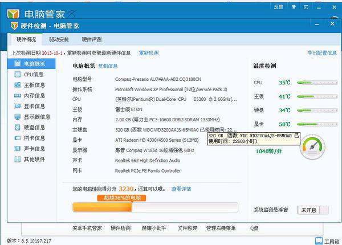
Task: Click the 显卡 temperature bar
Action: (317, 124)
